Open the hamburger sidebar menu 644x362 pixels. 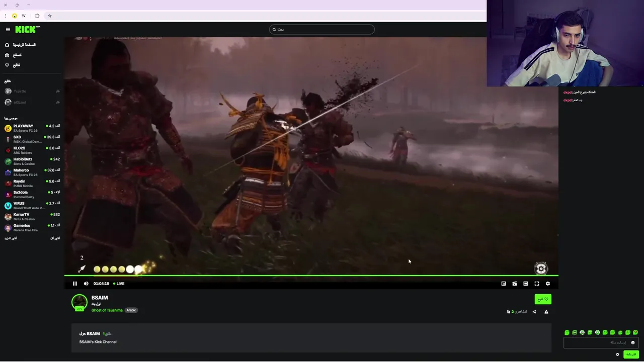(x=8, y=30)
